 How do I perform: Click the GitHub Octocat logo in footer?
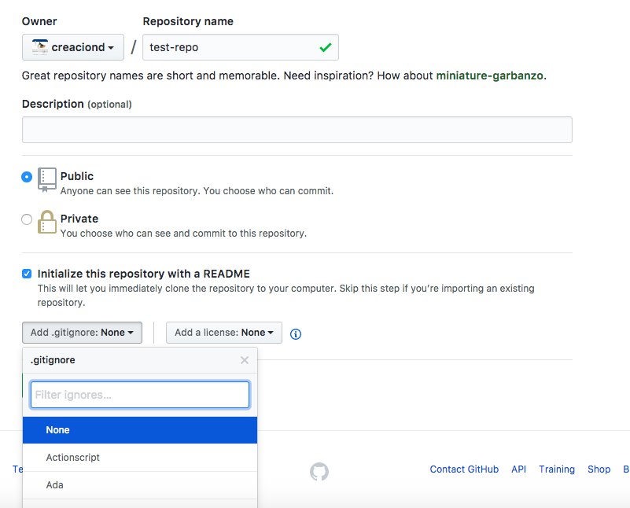(x=319, y=472)
